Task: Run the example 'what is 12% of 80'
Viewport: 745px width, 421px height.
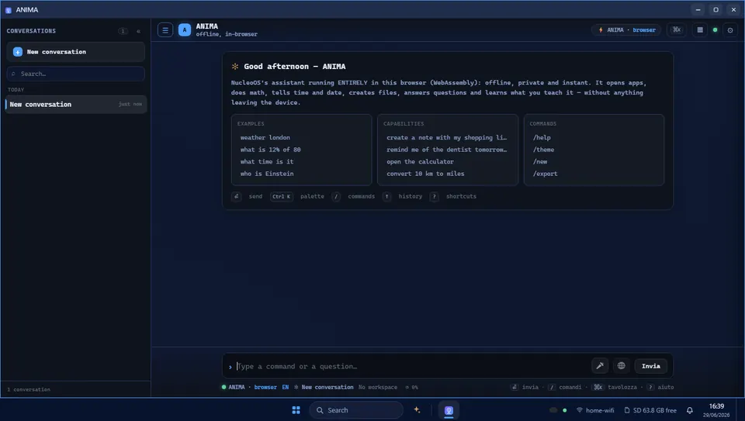Action: (x=270, y=150)
